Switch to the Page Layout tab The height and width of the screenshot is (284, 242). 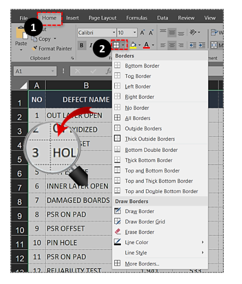[103, 18]
